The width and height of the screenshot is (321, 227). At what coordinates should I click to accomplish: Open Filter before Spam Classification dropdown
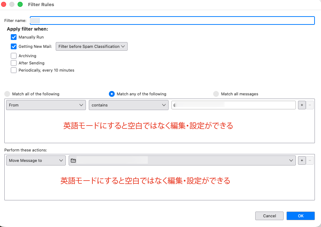[92, 46]
